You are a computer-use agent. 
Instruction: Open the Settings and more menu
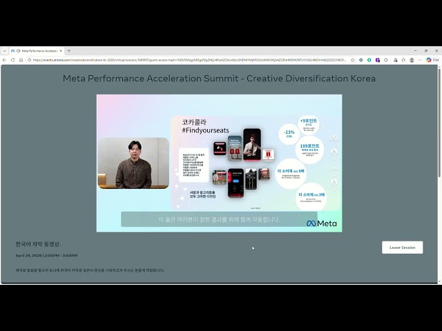tap(420, 60)
